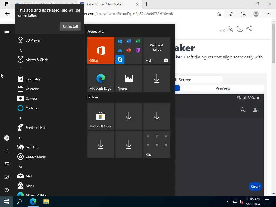Open the Microsoft Edge tile

pos(101,78)
